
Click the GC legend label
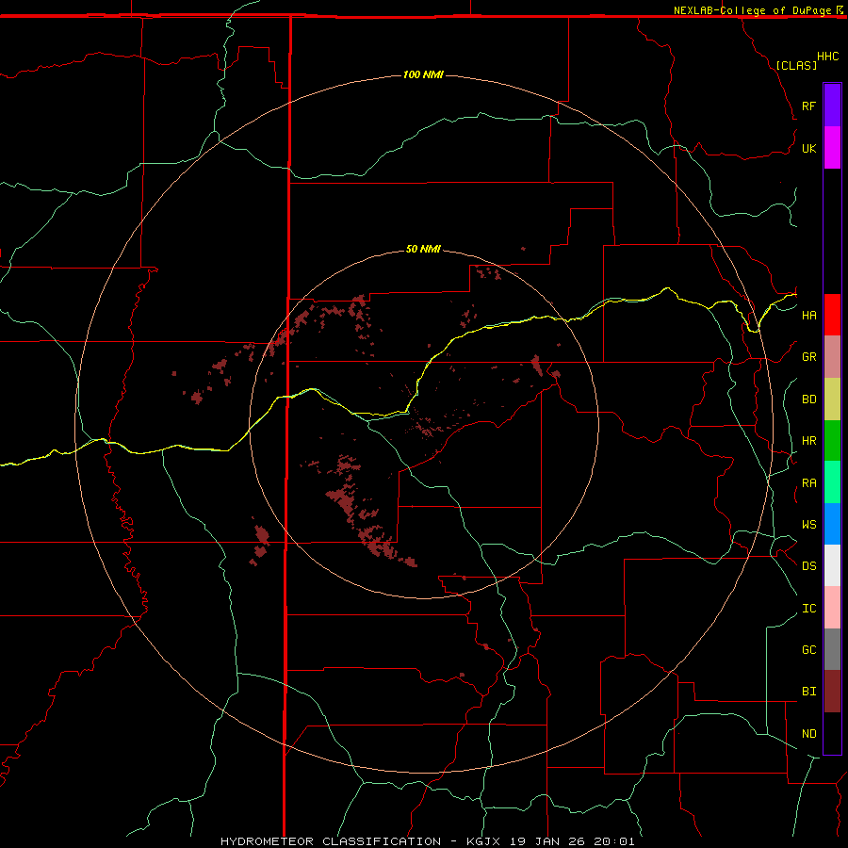808,650
